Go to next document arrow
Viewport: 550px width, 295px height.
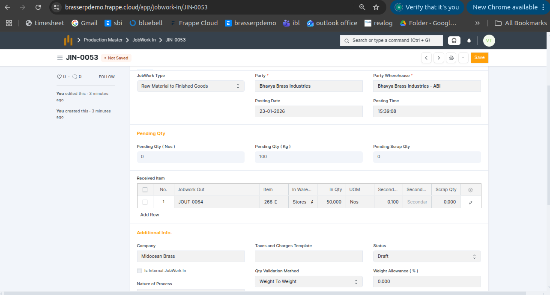pyautogui.click(x=438, y=58)
